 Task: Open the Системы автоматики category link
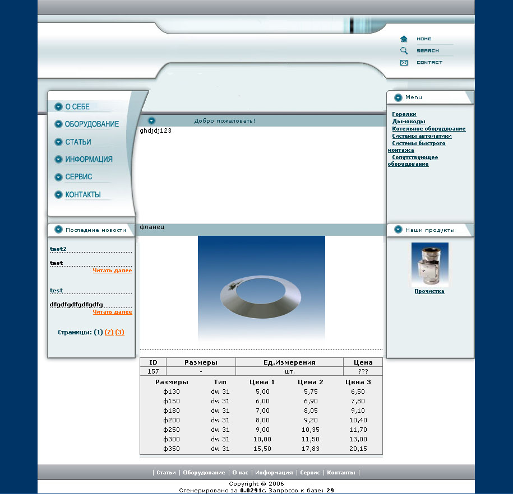pyautogui.click(x=422, y=136)
